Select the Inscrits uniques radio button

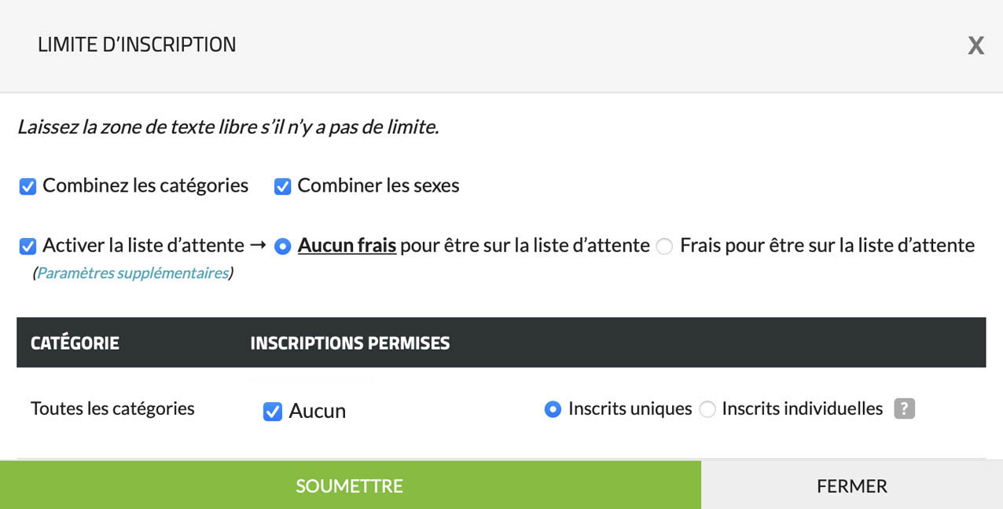click(553, 409)
